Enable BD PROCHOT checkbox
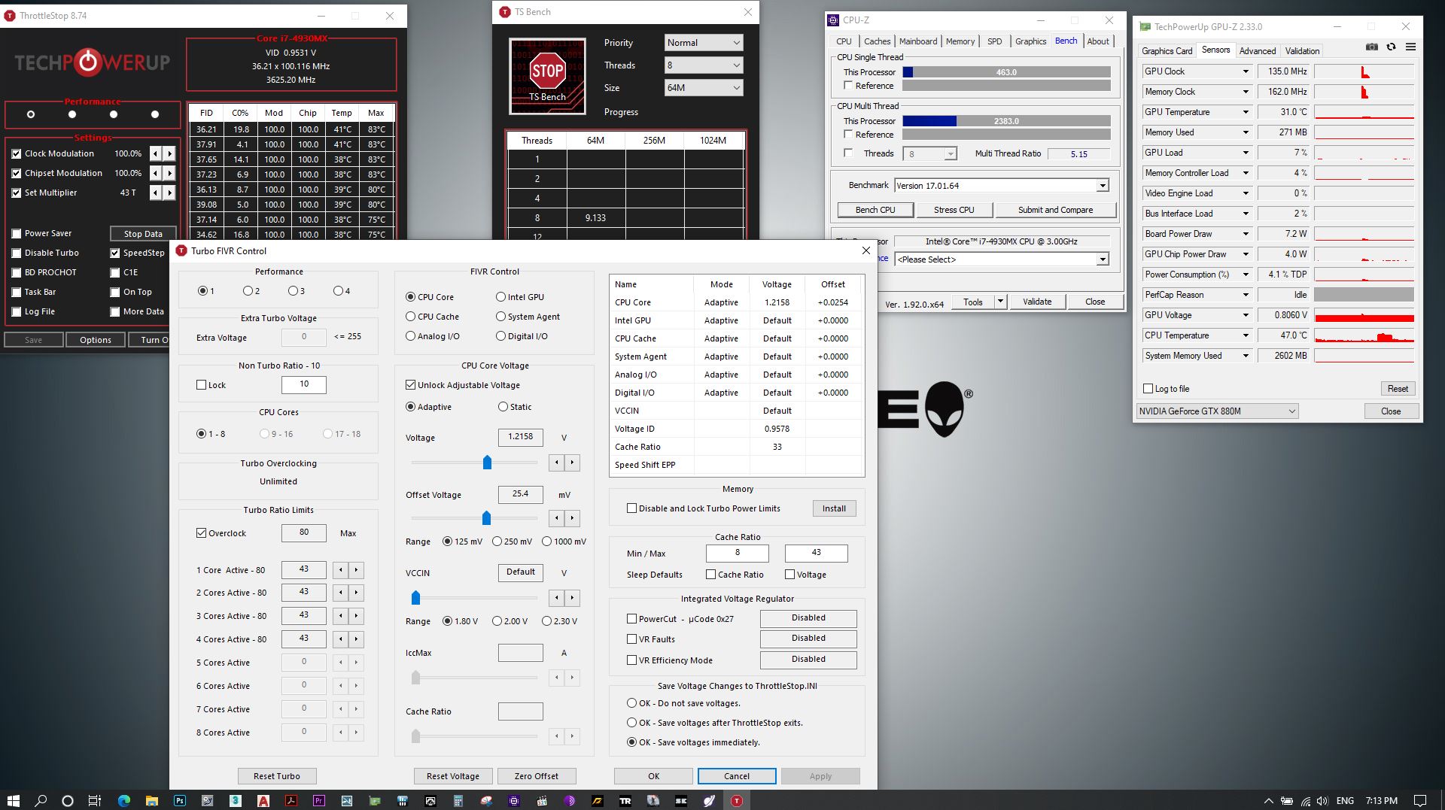The width and height of the screenshot is (1445, 810). [17, 272]
